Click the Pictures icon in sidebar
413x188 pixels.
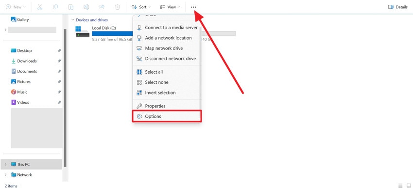click(x=14, y=82)
